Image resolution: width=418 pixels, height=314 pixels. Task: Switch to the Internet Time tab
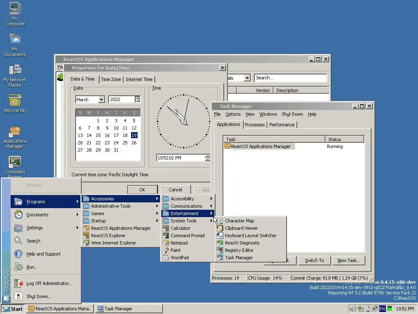(139, 79)
